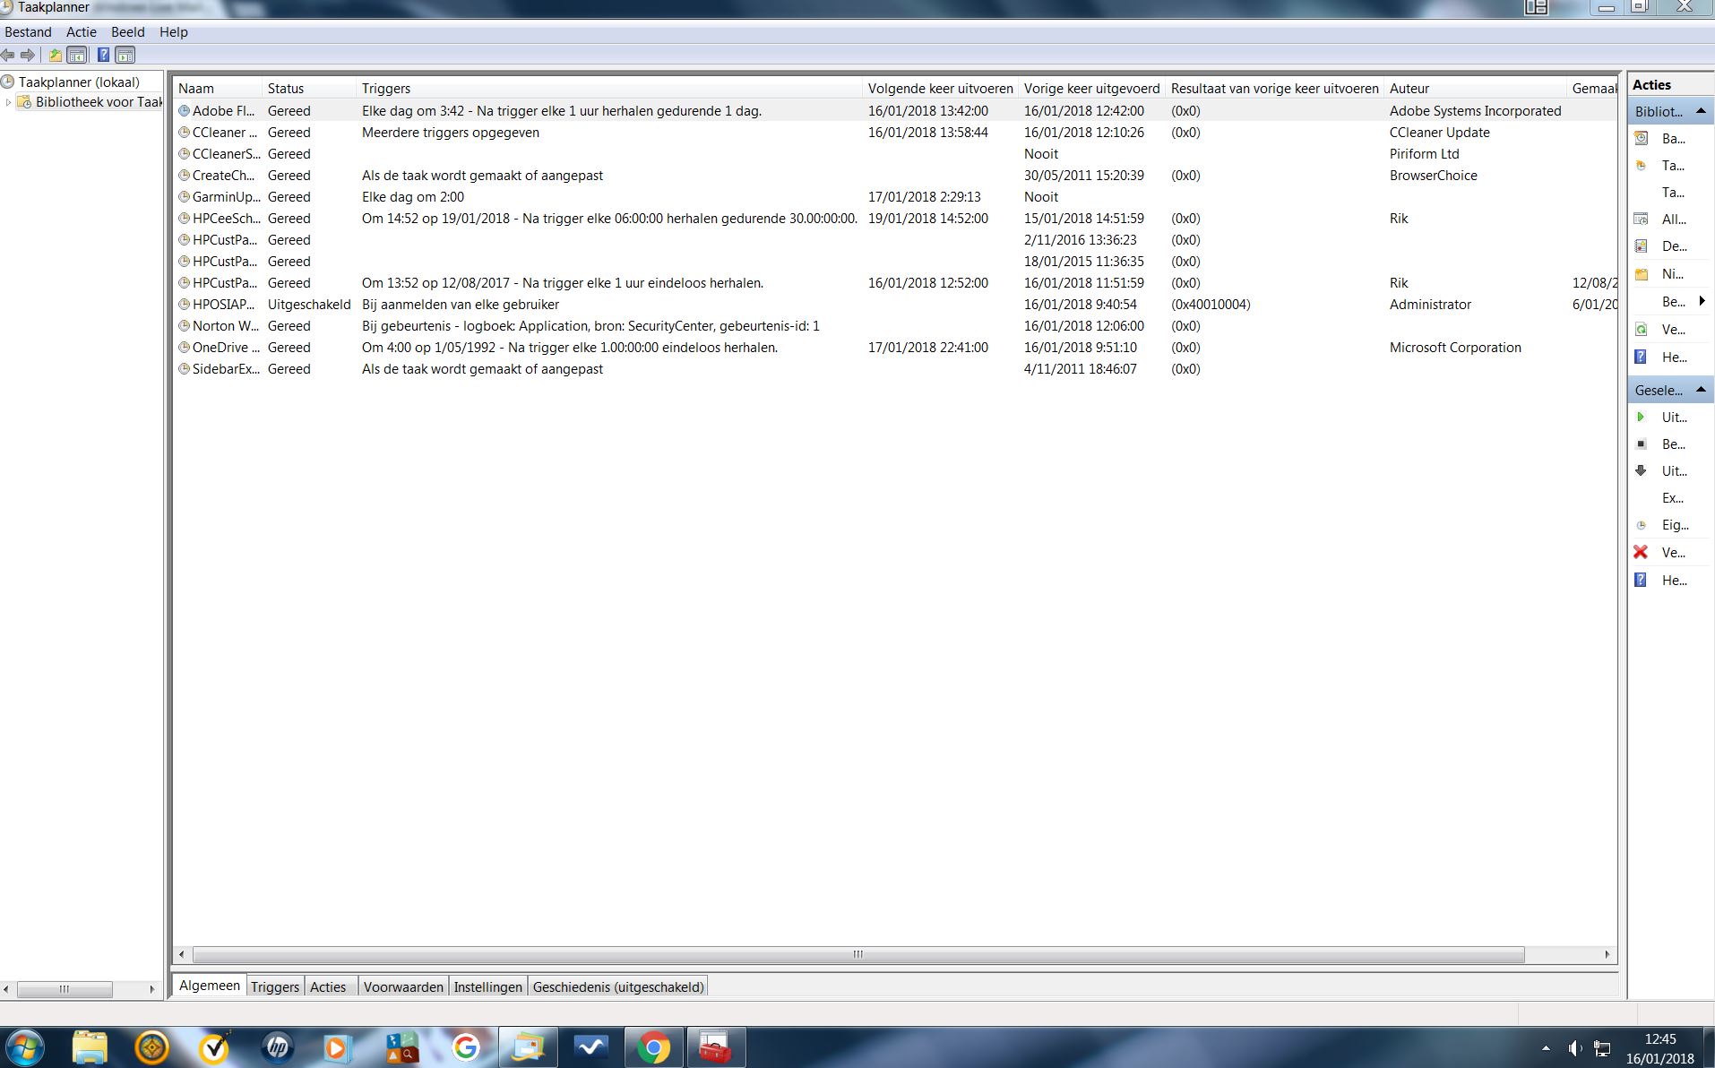Image resolution: width=1715 pixels, height=1068 pixels.
Task: Select the HPOSIAP... disabled task
Action: pyautogui.click(x=894, y=305)
